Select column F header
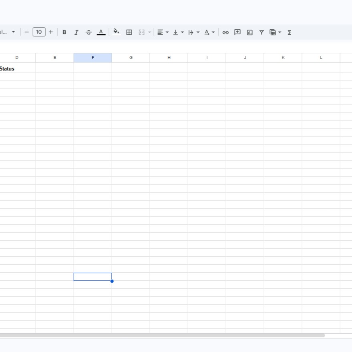 pyautogui.click(x=93, y=58)
